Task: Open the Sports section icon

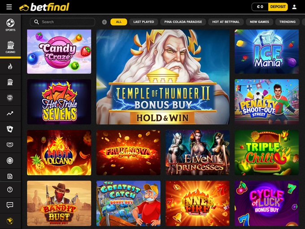Action: [x=10, y=25]
